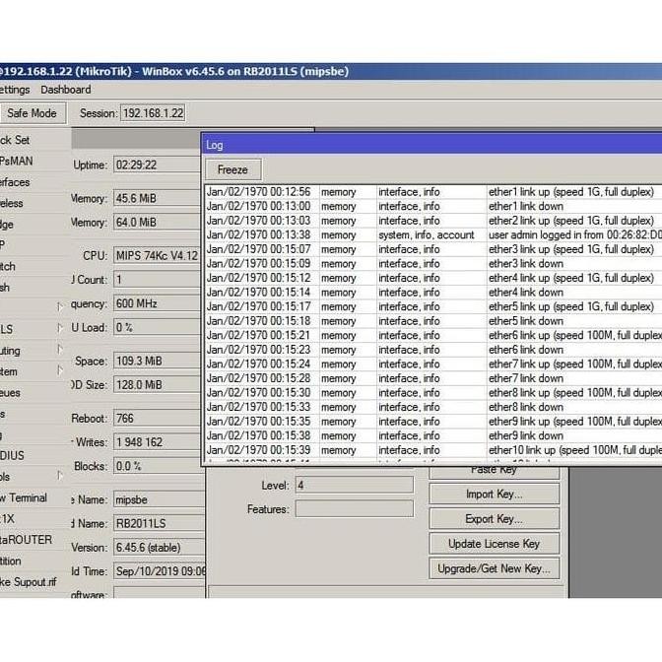Toggle the Safe Mode button

coord(33,113)
